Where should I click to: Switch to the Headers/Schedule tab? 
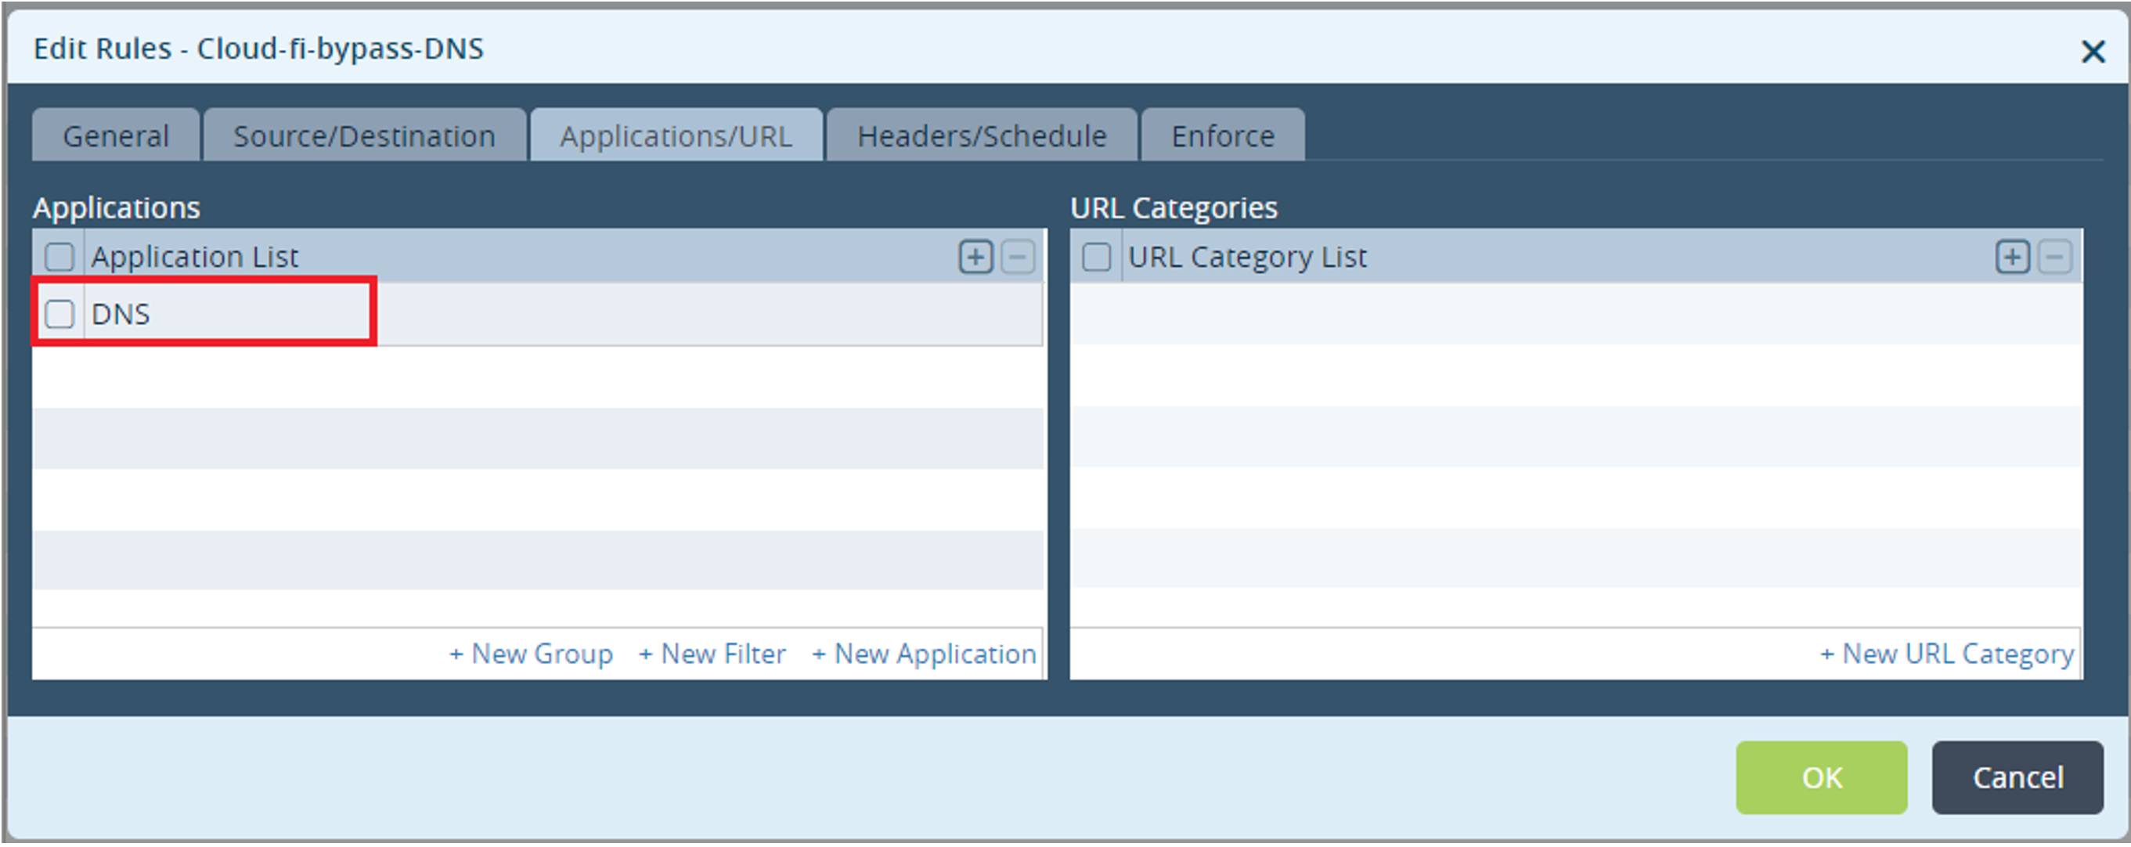(981, 135)
